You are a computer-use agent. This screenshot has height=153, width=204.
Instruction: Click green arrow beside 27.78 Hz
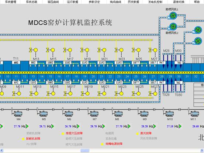pyautogui.click(x=27, y=126)
